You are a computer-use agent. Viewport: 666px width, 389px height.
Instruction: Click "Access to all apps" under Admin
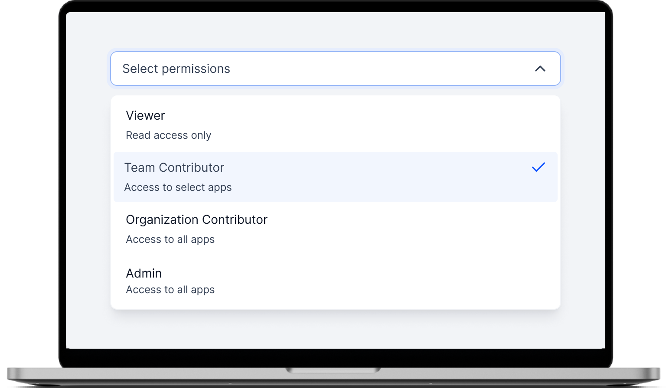pos(170,290)
